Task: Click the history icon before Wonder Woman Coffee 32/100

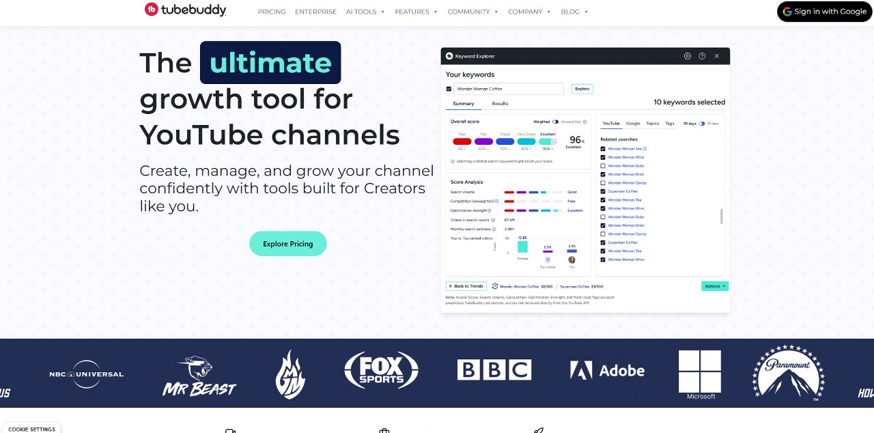Action: click(495, 286)
